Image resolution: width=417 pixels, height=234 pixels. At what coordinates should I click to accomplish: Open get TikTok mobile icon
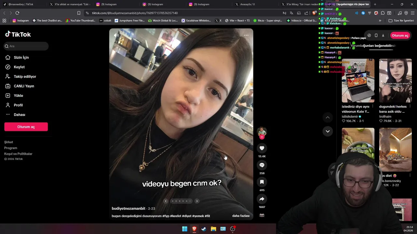[376, 35]
